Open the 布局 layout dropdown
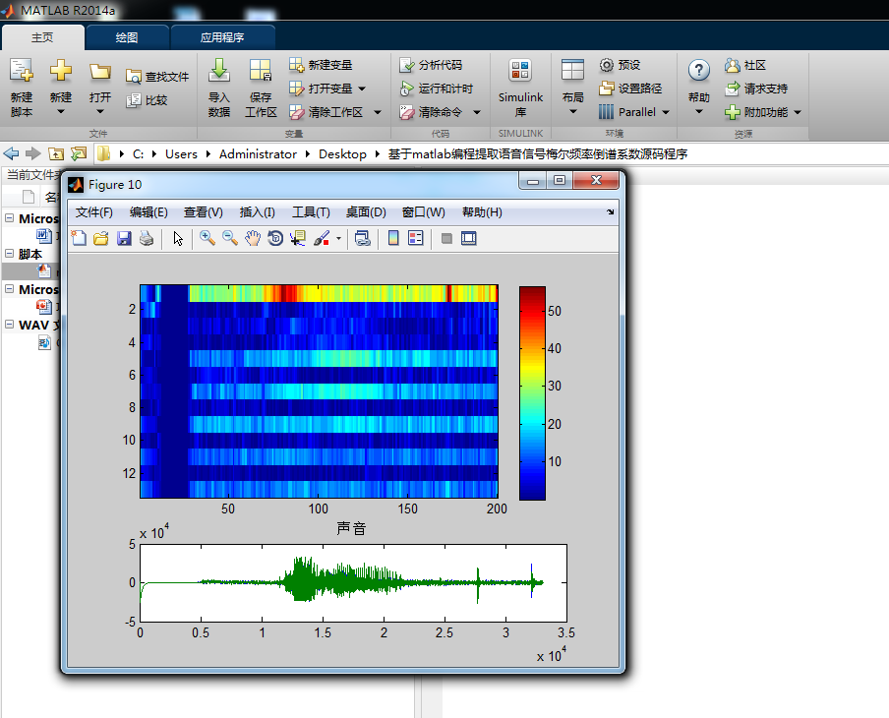 point(572,88)
